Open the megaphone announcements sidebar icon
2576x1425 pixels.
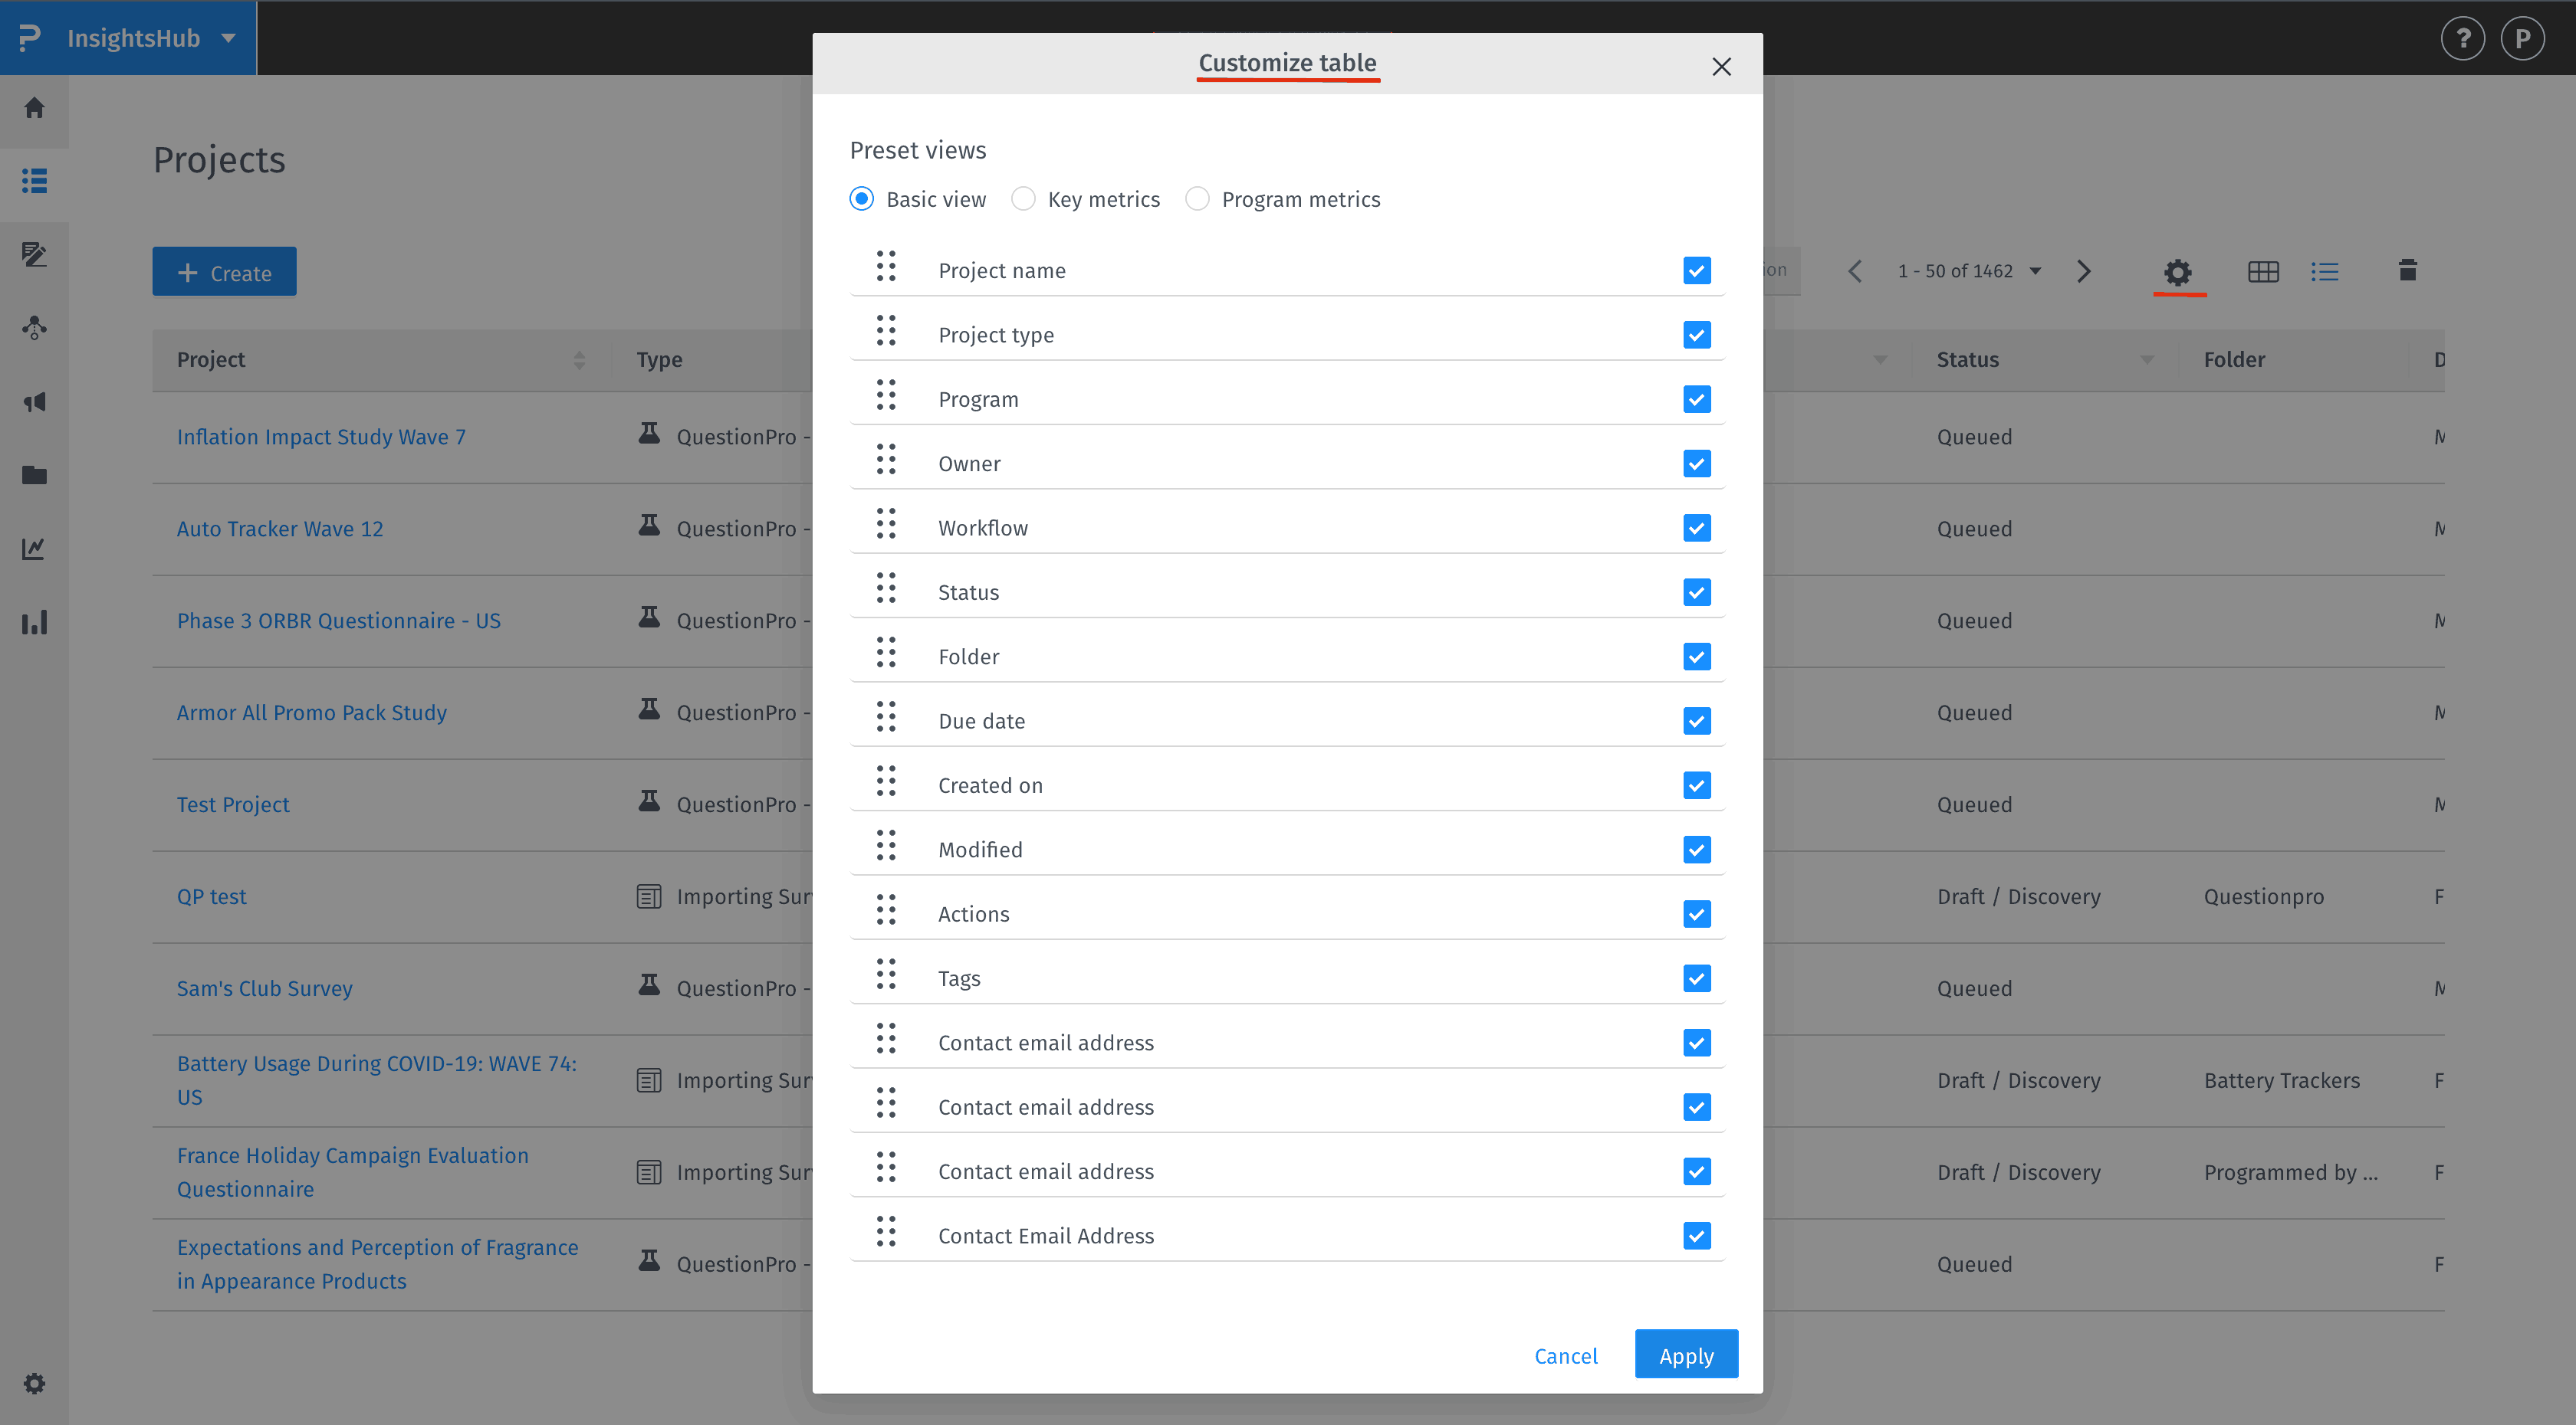click(x=34, y=401)
